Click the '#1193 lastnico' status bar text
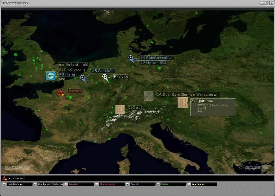 pos(16,178)
